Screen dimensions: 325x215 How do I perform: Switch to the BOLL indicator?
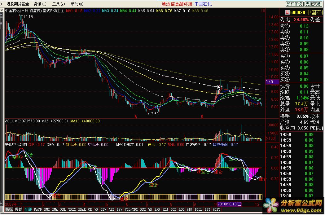[x=198, y=210]
